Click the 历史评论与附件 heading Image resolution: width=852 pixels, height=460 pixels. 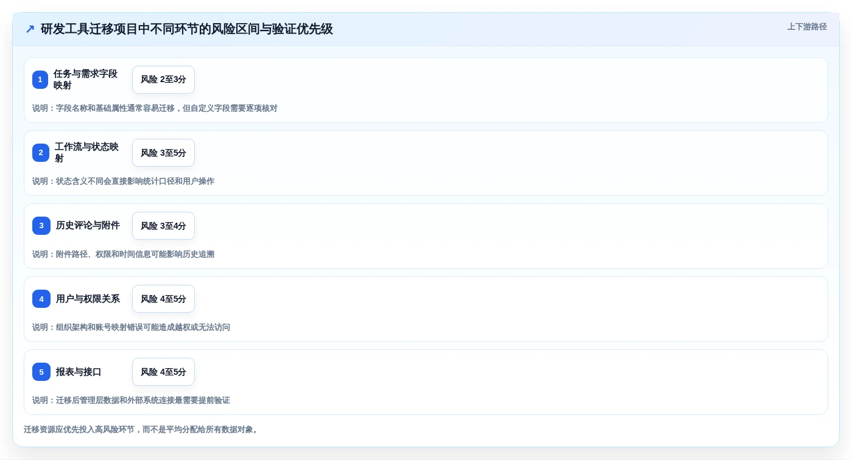point(88,226)
